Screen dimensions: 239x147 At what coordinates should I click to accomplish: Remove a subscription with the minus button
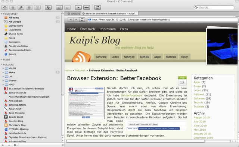coord(9,145)
